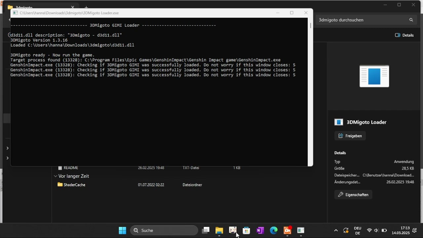Open the Wi-Fi network tray icon
423x238 pixels.
[369, 230]
